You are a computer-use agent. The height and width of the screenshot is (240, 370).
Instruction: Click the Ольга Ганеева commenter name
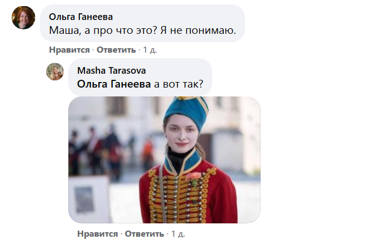pyautogui.click(x=81, y=17)
